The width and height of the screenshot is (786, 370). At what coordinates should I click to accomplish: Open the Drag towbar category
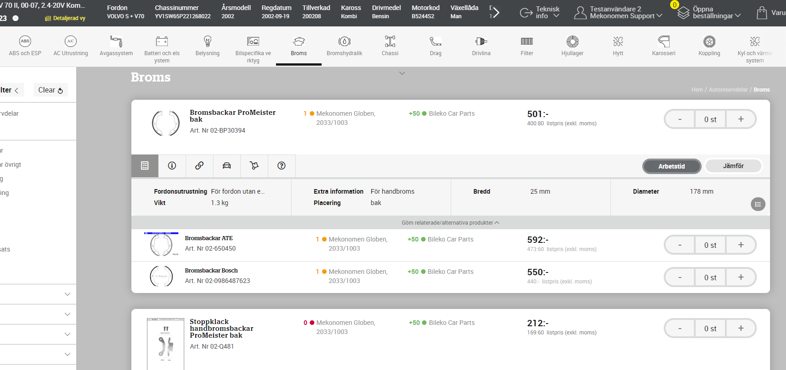pos(436,46)
